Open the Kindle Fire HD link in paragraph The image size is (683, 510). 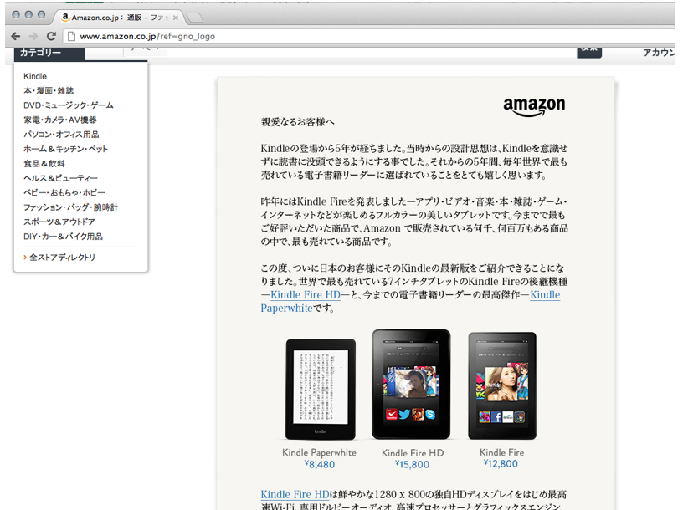(x=306, y=294)
